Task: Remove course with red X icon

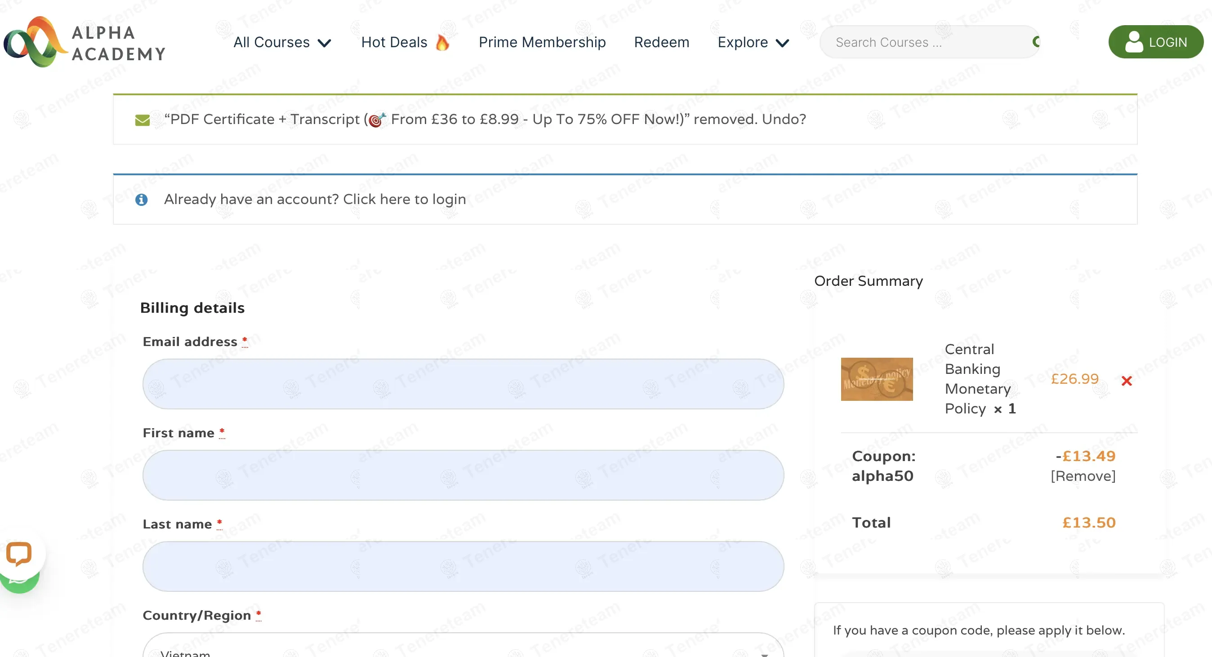Action: (1127, 381)
